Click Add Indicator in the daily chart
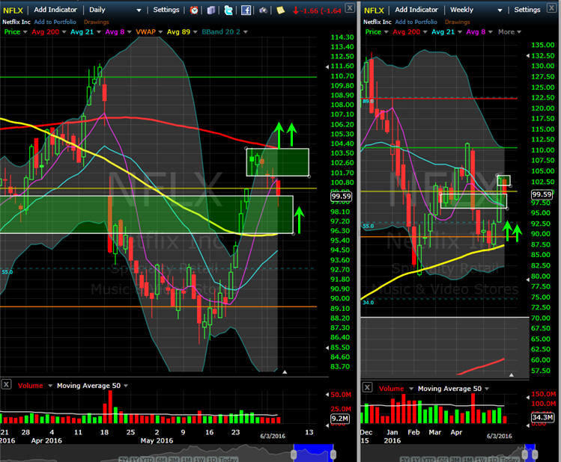The width and height of the screenshot is (561, 462). [x=57, y=10]
